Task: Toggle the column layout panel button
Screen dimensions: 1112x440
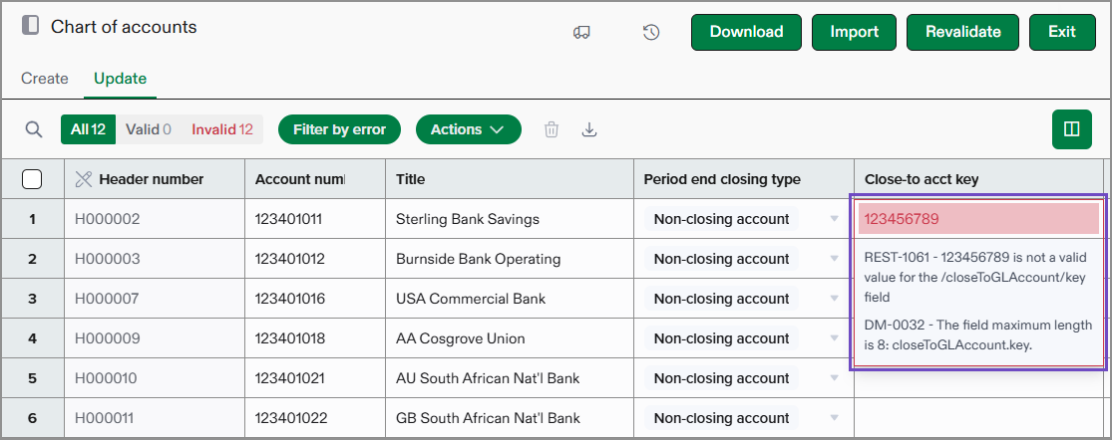Action: click(x=1072, y=129)
